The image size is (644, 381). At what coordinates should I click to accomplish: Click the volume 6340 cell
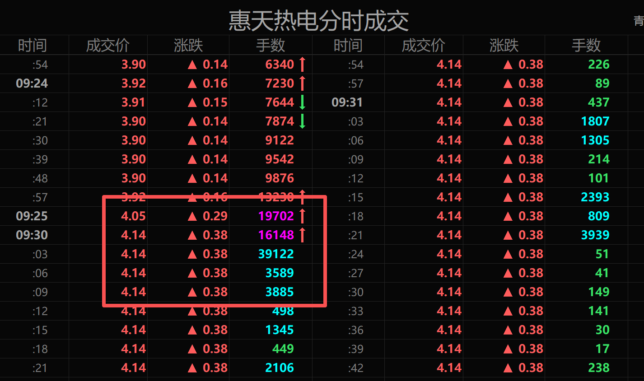tap(280, 65)
